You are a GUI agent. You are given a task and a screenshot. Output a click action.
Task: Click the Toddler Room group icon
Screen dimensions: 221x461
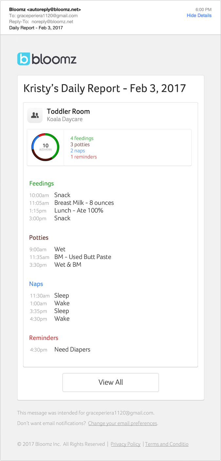(x=35, y=115)
